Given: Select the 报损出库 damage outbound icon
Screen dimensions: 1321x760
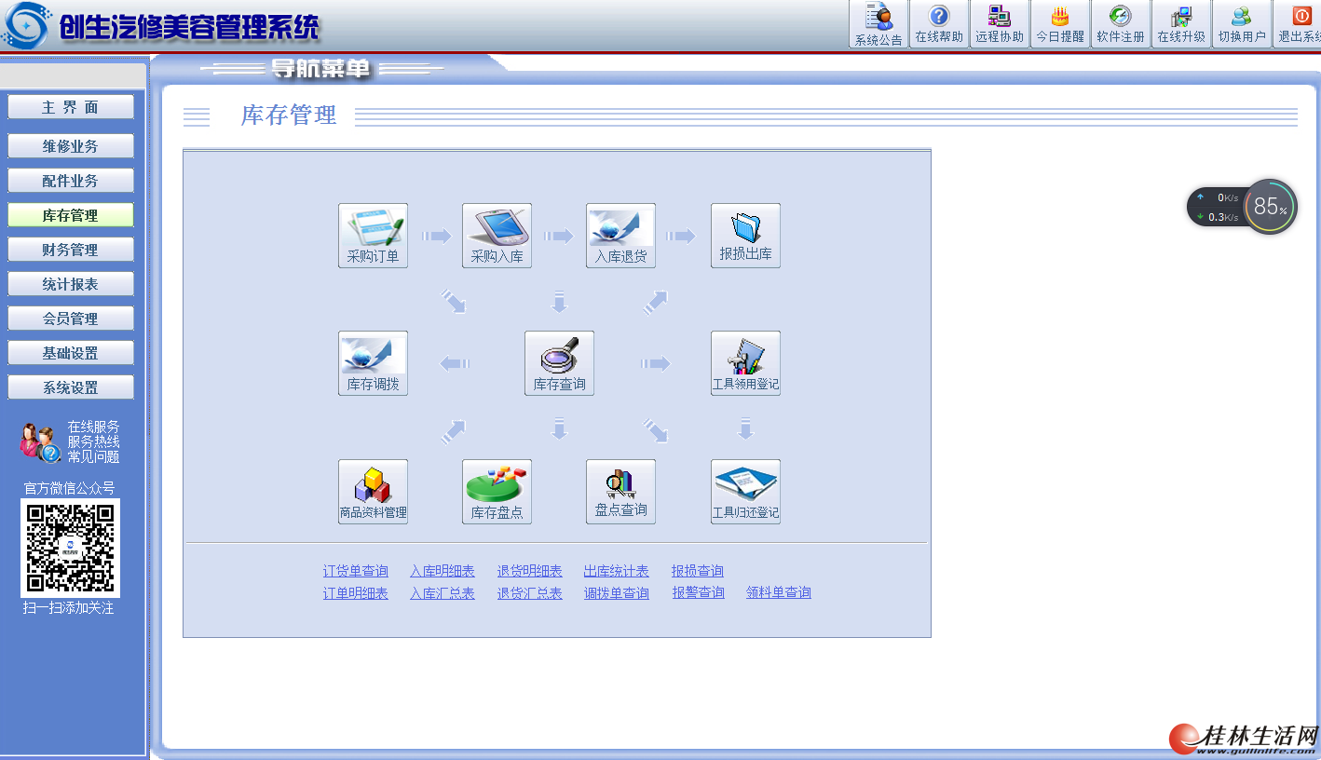Looking at the screenshot, I should pos(745,236).
